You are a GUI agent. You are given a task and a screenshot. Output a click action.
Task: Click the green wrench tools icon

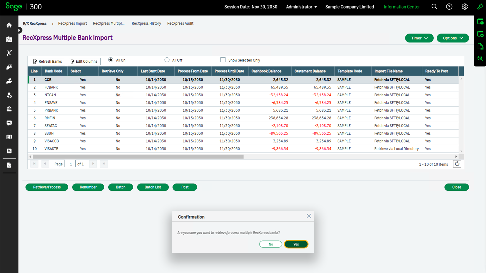(x=480, y=7)
